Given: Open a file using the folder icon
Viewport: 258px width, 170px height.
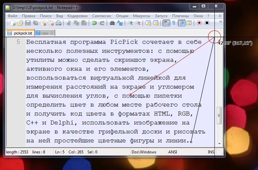Looking at the screenshot, I should (20, 23).
